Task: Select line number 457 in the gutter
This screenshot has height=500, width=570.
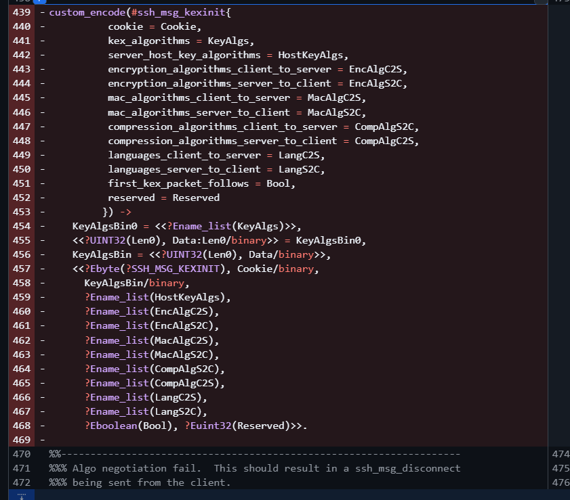Action: pos(22,269)
